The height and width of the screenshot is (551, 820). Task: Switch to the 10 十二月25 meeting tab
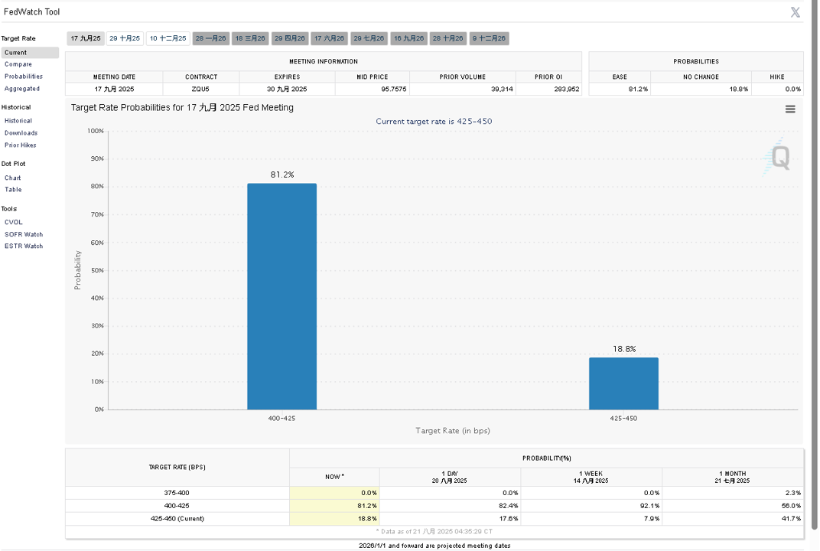click(168, 38)
